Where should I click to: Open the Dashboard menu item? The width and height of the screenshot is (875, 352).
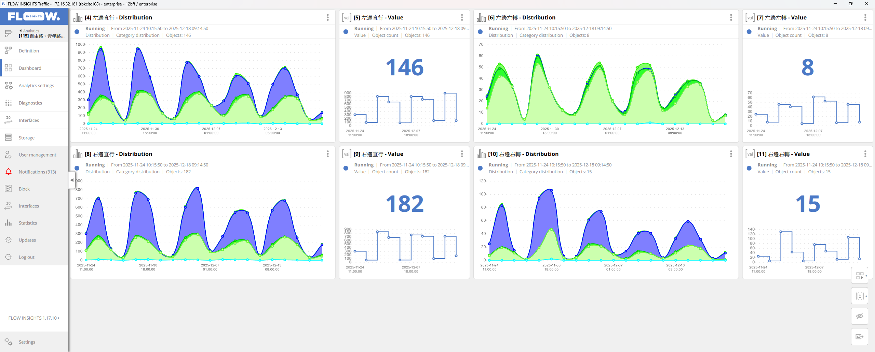pos(34,68)
